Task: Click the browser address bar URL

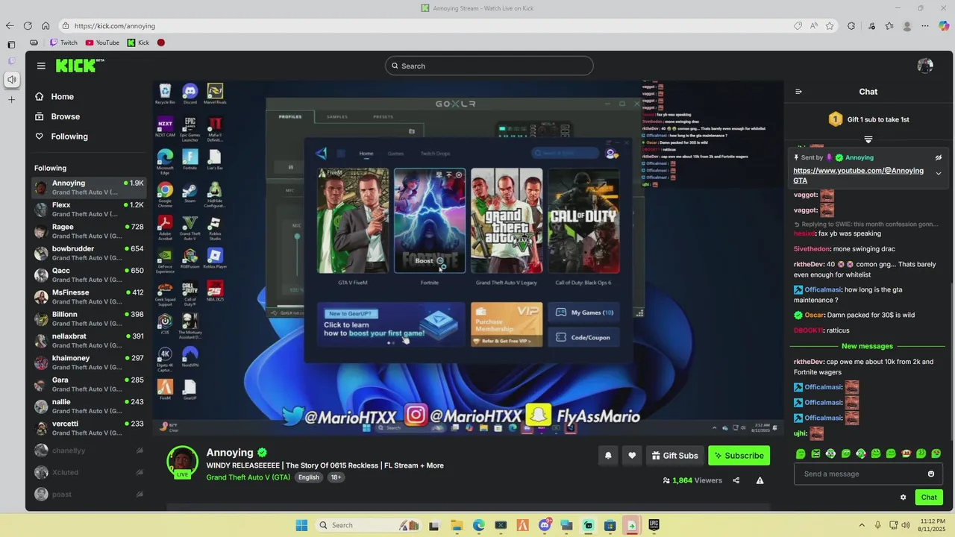Action: (115, 26)
